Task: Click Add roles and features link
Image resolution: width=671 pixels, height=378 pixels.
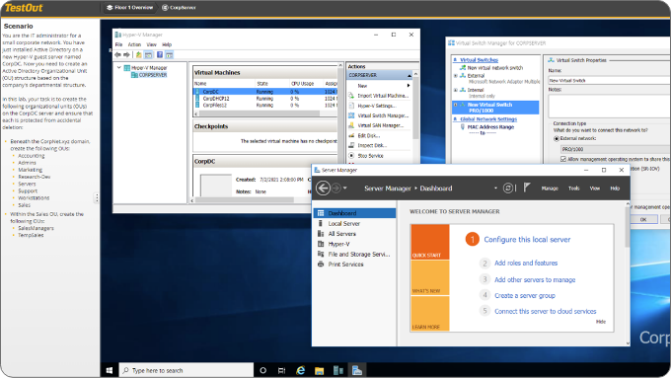Action: pos(526,263)
